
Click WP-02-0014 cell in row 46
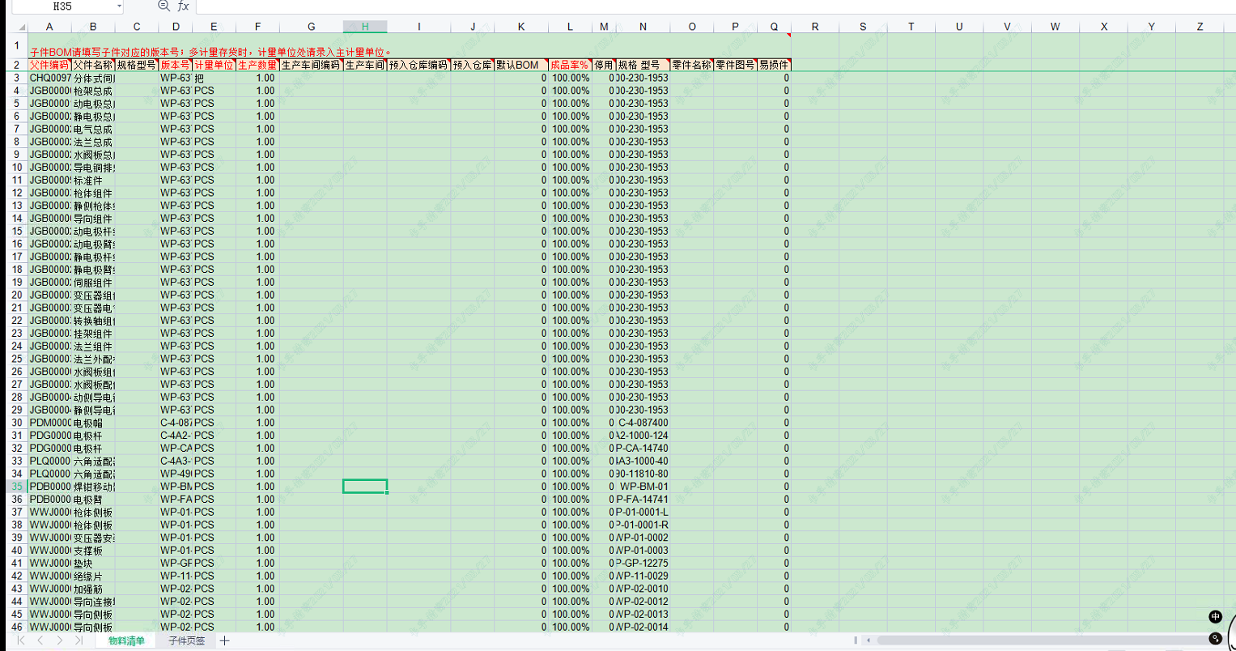tap(643, 627)
